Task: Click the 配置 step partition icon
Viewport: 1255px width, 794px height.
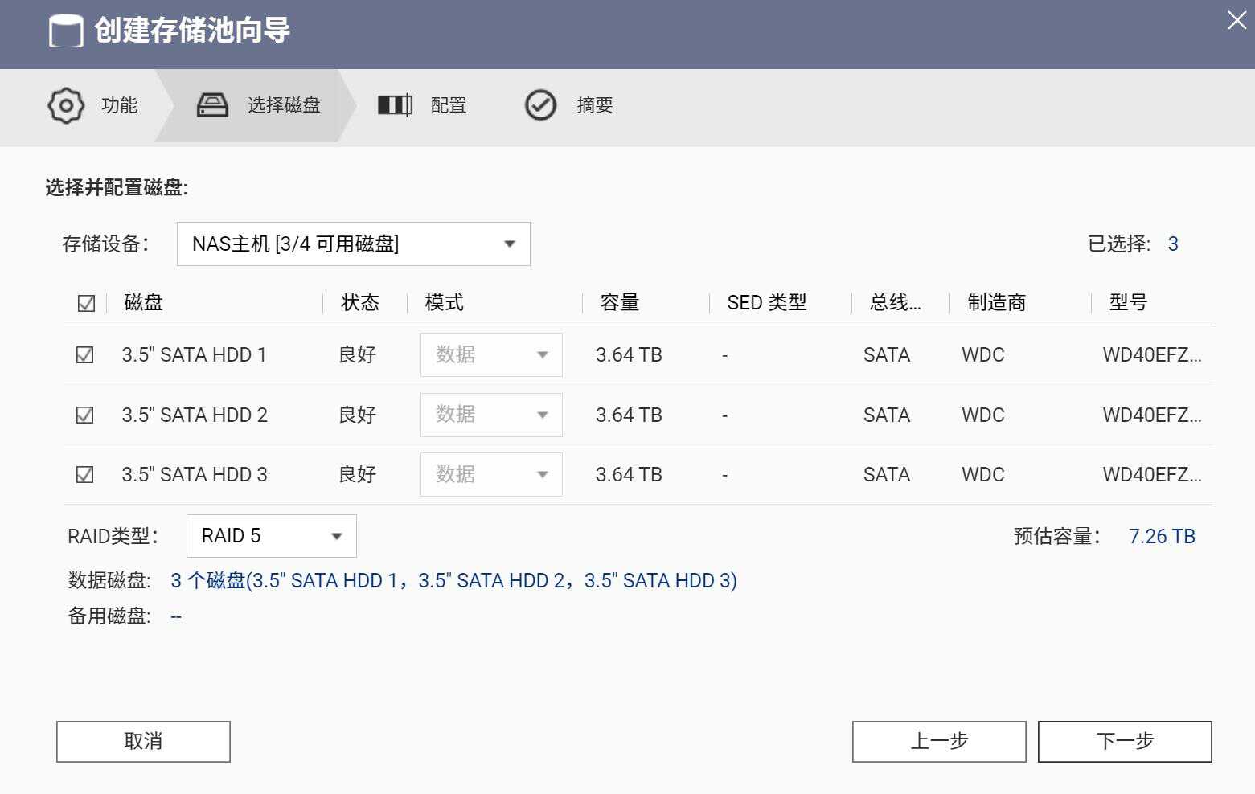Action: point(395,105)
